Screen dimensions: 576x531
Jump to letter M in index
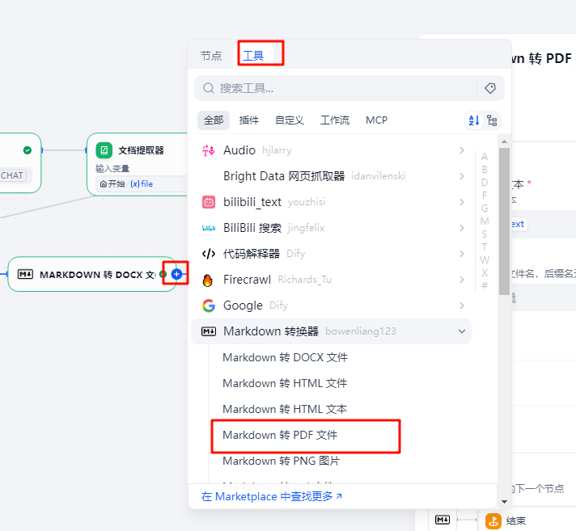(x=485, y=221)
